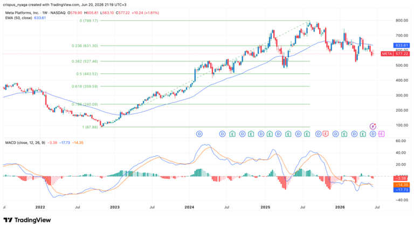Click the rightmost green earnings E marker

coord(363,134)
